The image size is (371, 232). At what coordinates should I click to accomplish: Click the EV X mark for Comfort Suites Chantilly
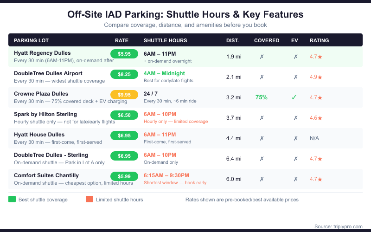pos(295,179)
